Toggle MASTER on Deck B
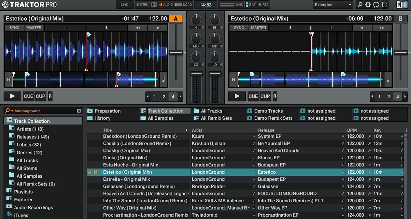 point(258,28)
